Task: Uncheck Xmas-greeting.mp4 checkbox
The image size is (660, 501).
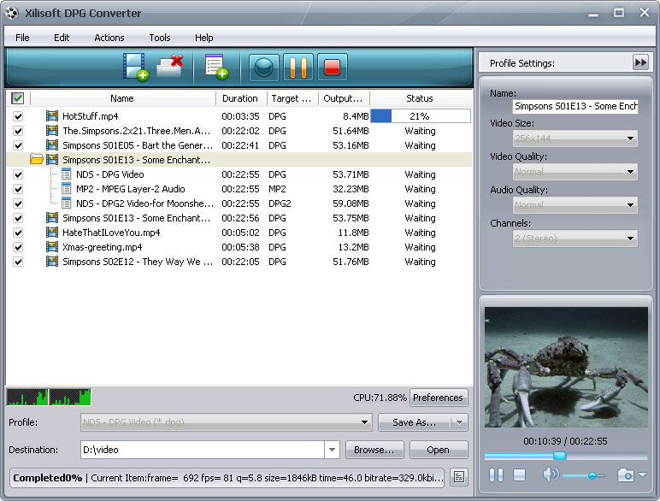Action: [18, 247]
